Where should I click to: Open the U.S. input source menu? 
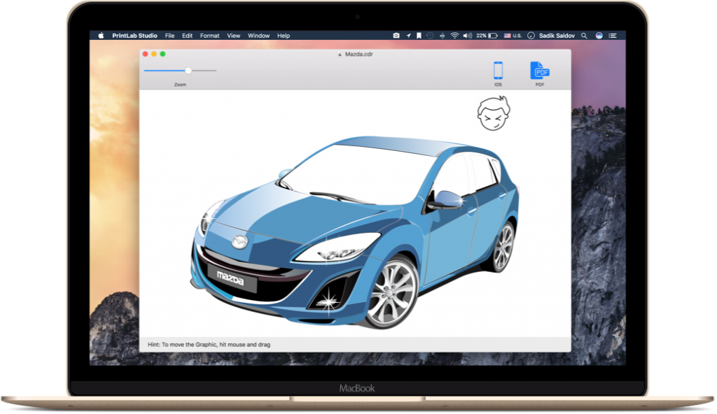pyautogui.click(x=513, y=35)
